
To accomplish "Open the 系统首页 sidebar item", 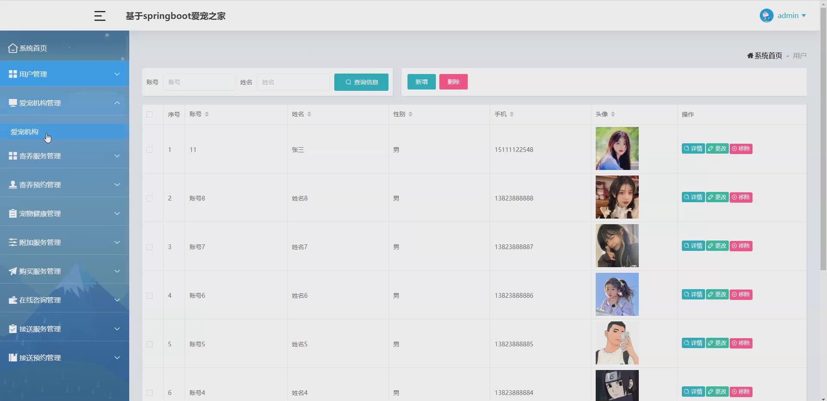I will 65,48.
